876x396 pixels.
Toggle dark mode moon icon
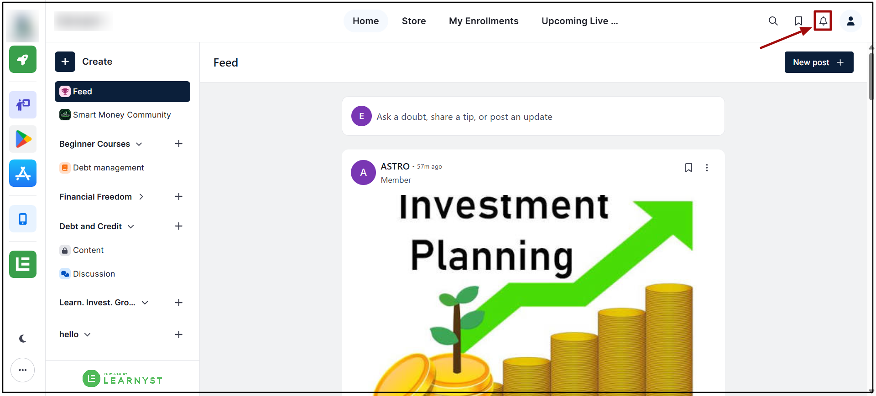(x=23, y=339)
